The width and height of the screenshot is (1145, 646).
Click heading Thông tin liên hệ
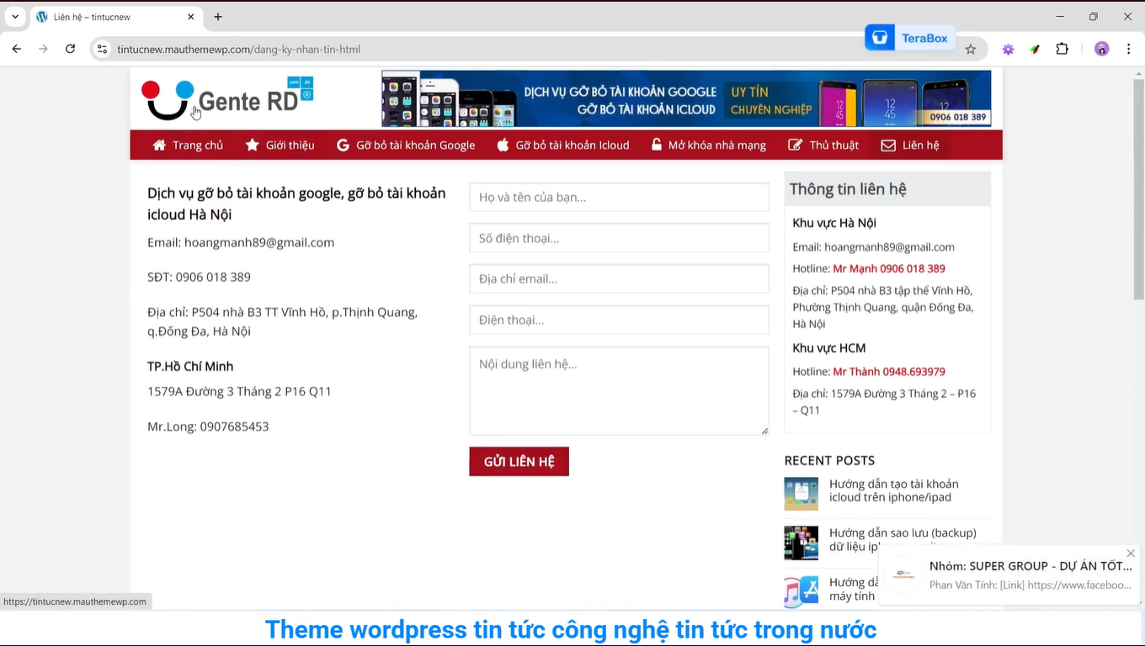848,189
